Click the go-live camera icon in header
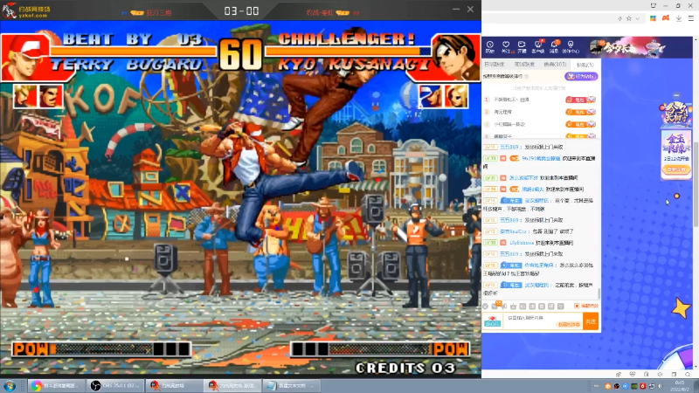The width and height of the screenshot is (699, 393). (x=522, y=46)
